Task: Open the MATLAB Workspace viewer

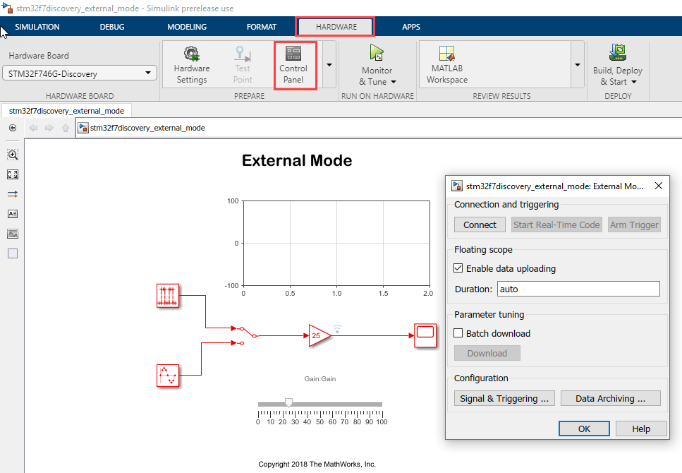Action: click(446, 64)
